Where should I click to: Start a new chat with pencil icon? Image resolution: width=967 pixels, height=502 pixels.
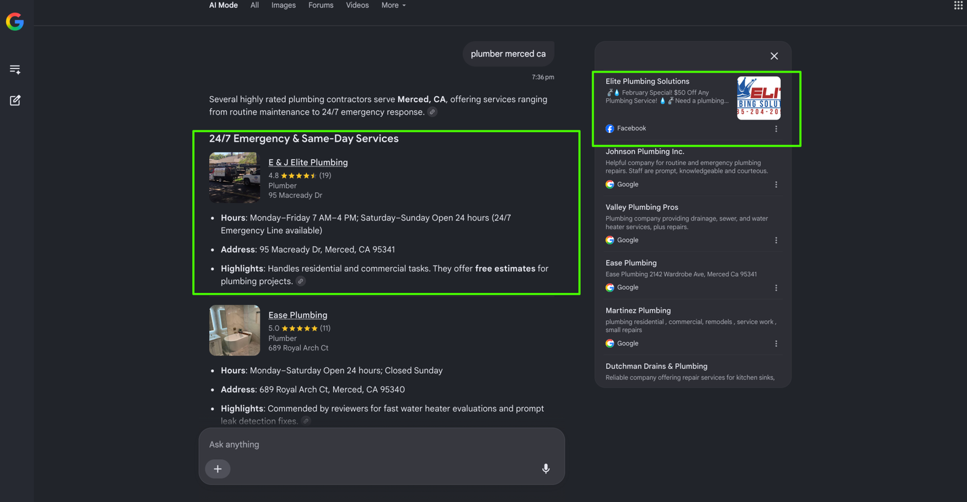(15, 100)
